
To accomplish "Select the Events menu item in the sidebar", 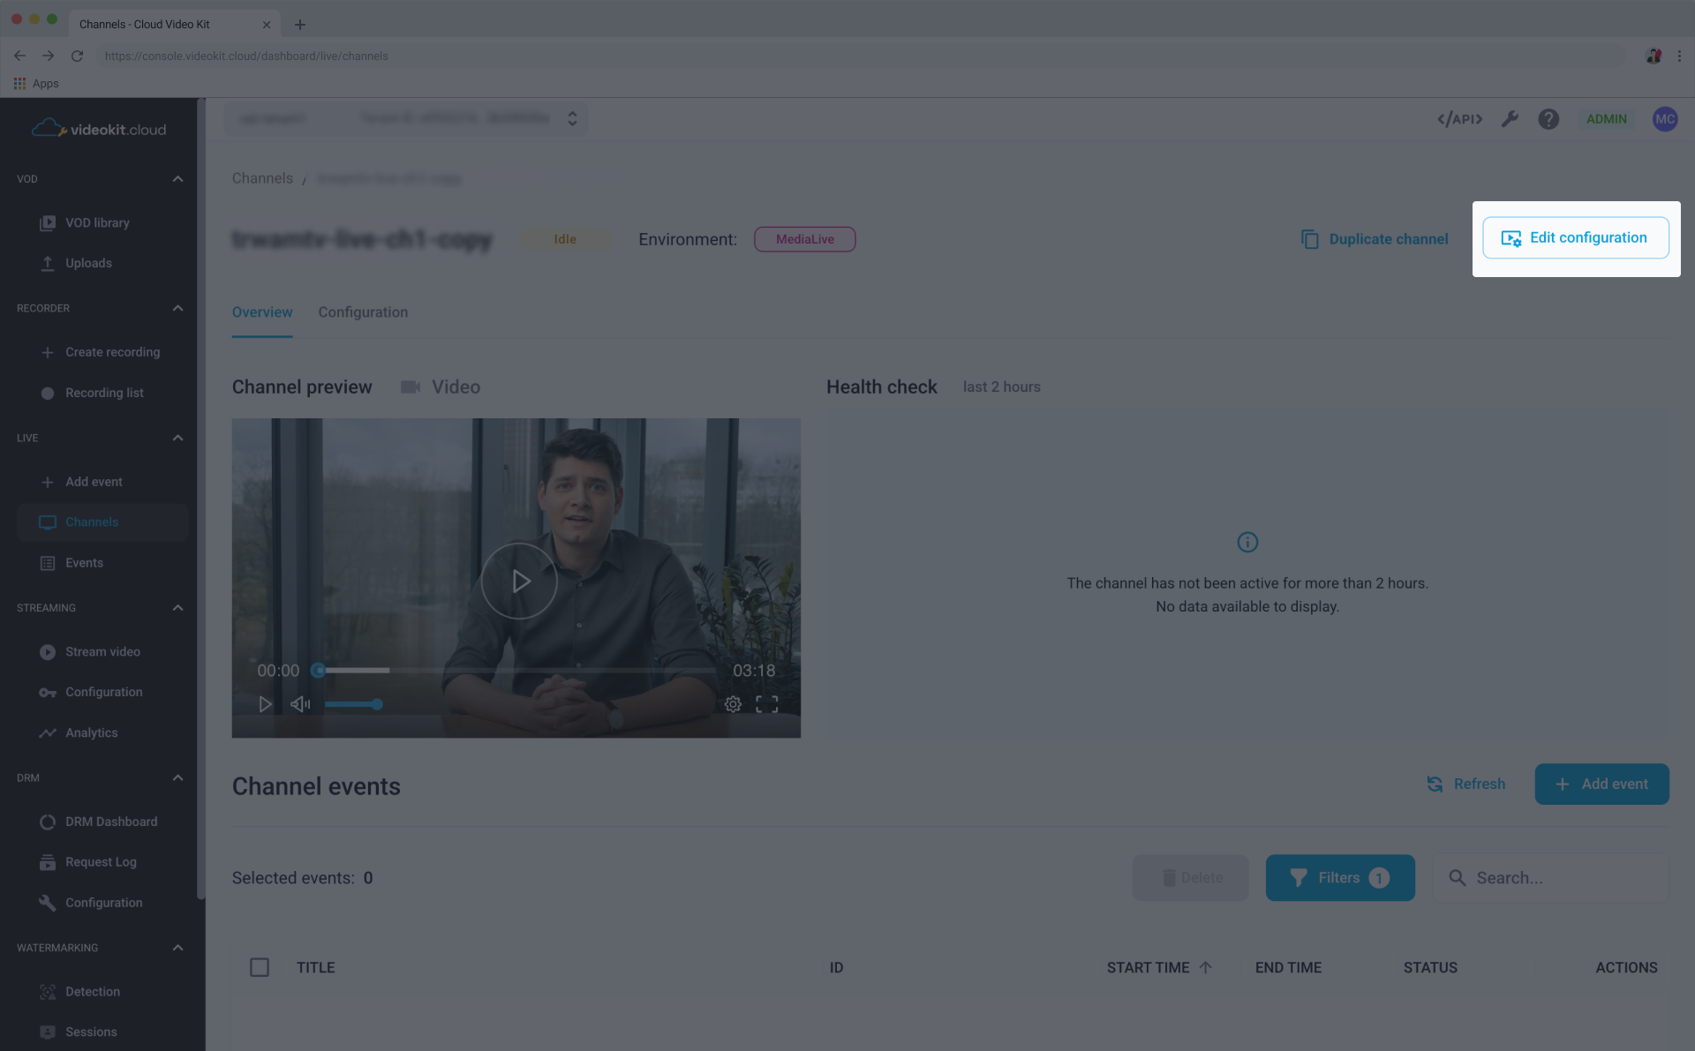I will point(84,562).
